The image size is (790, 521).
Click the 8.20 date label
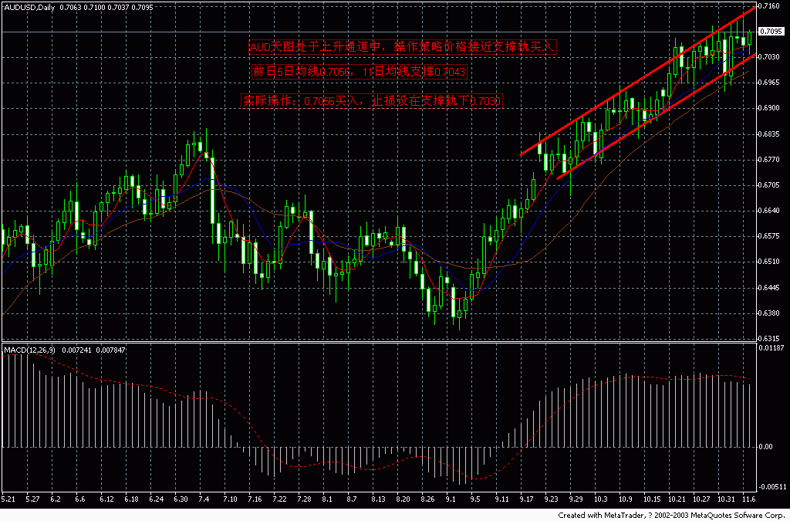point(403,499)
